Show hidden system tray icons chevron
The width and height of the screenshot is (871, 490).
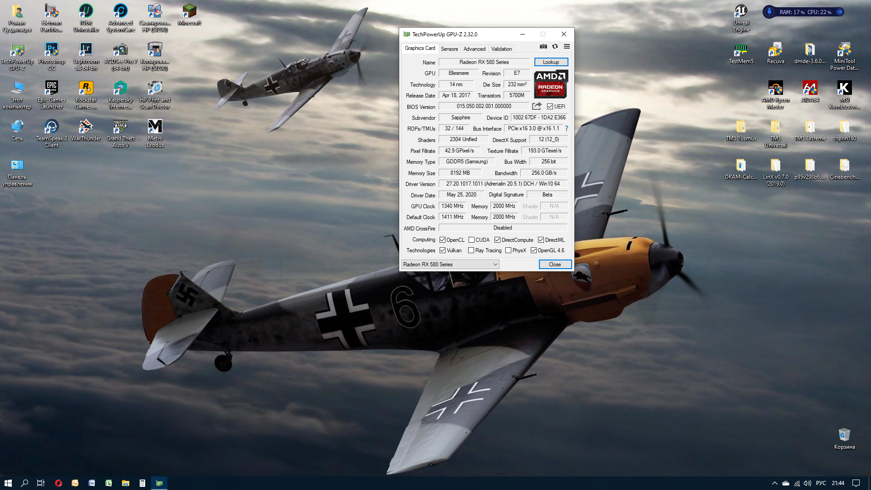pyautogui.click(x=774, y=483)
